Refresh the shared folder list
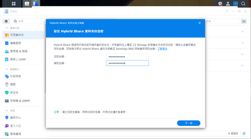This screenshot has width=251, height=139. coord(244,133)
